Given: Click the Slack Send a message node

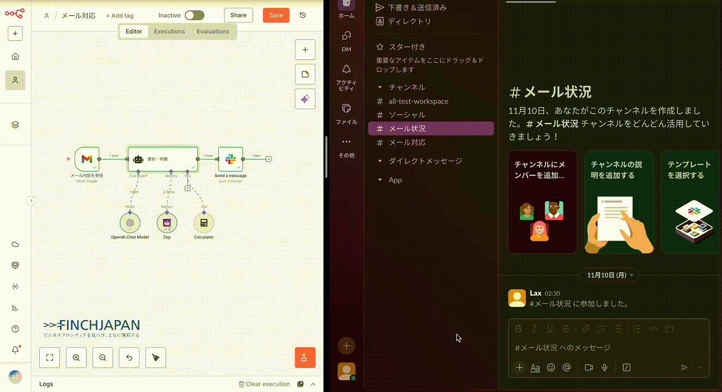Looking at the screenshot, I should click(230, 159).
